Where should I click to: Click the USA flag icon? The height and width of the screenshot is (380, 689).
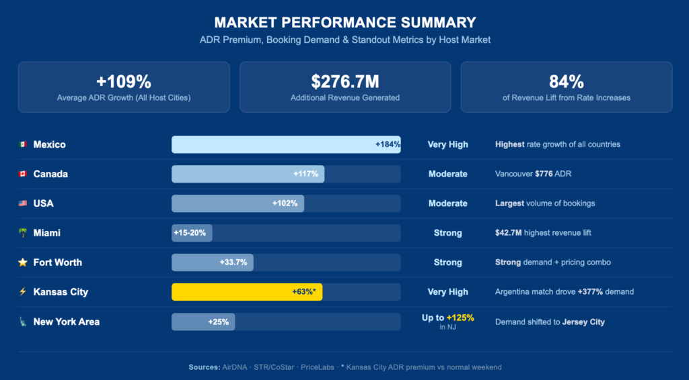point(23,203)
